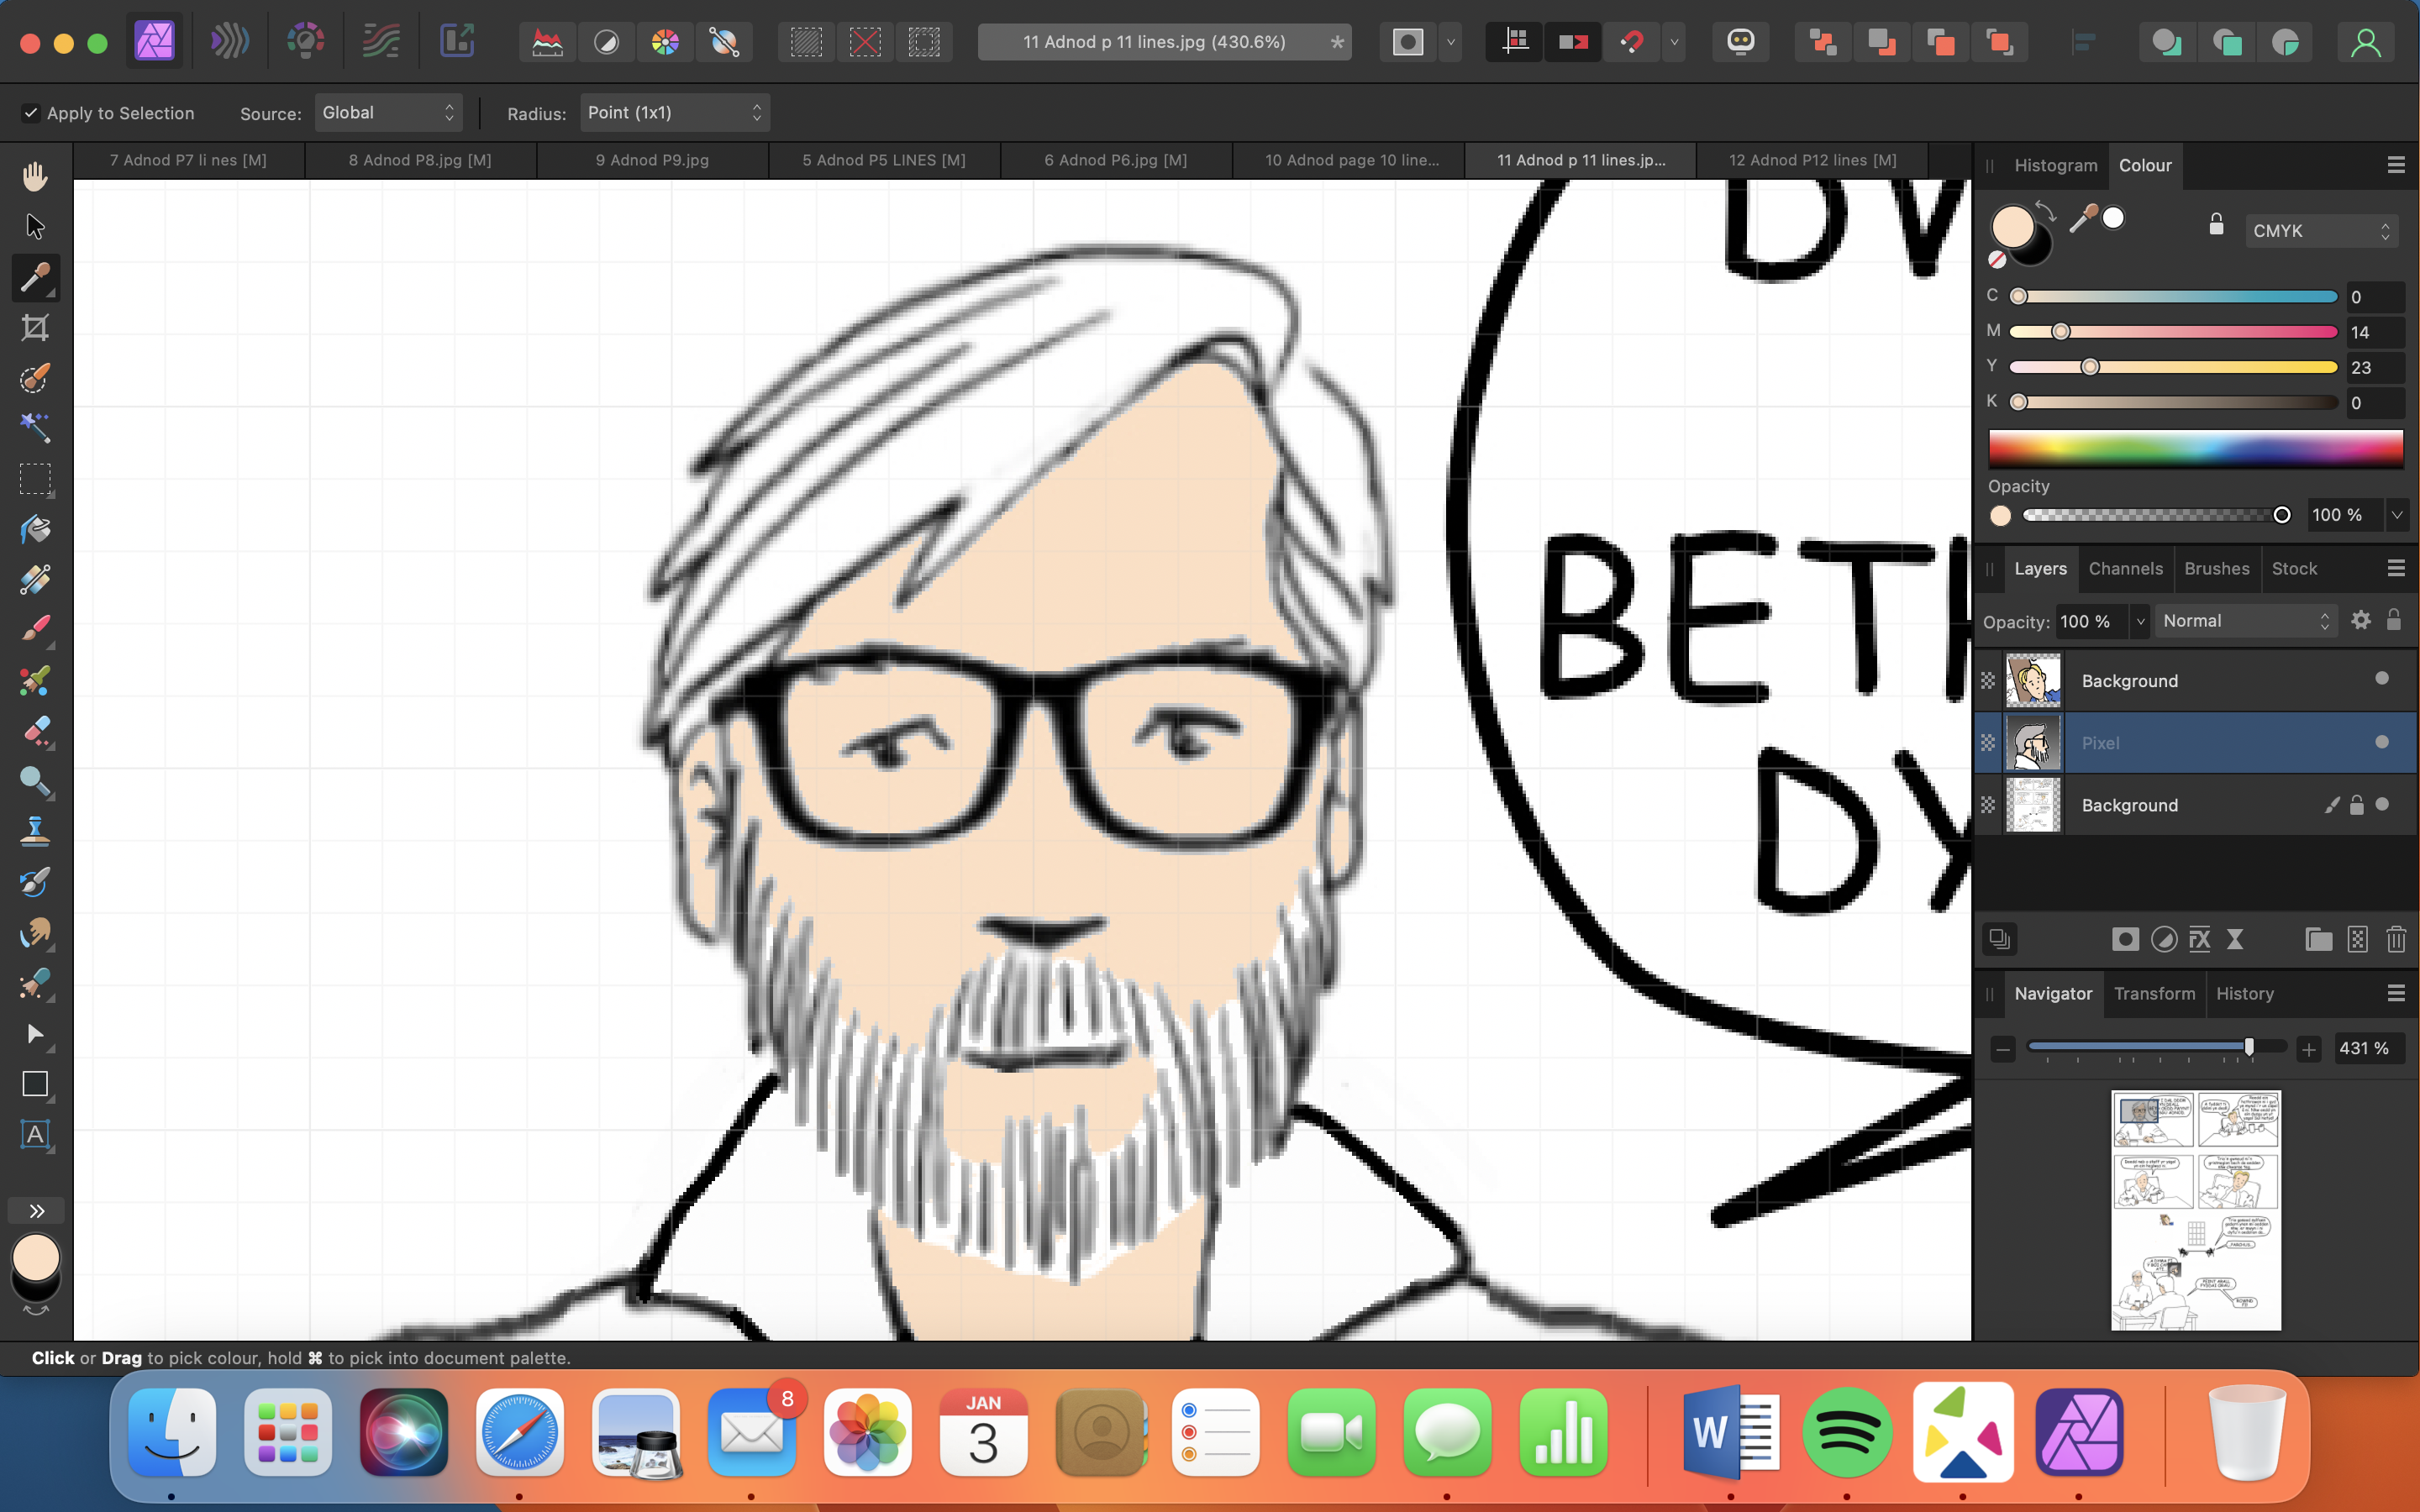Screen dimensions: 2420x1512
Task: Open the Liquify Persona icon
Action: [x=229, y=42]
